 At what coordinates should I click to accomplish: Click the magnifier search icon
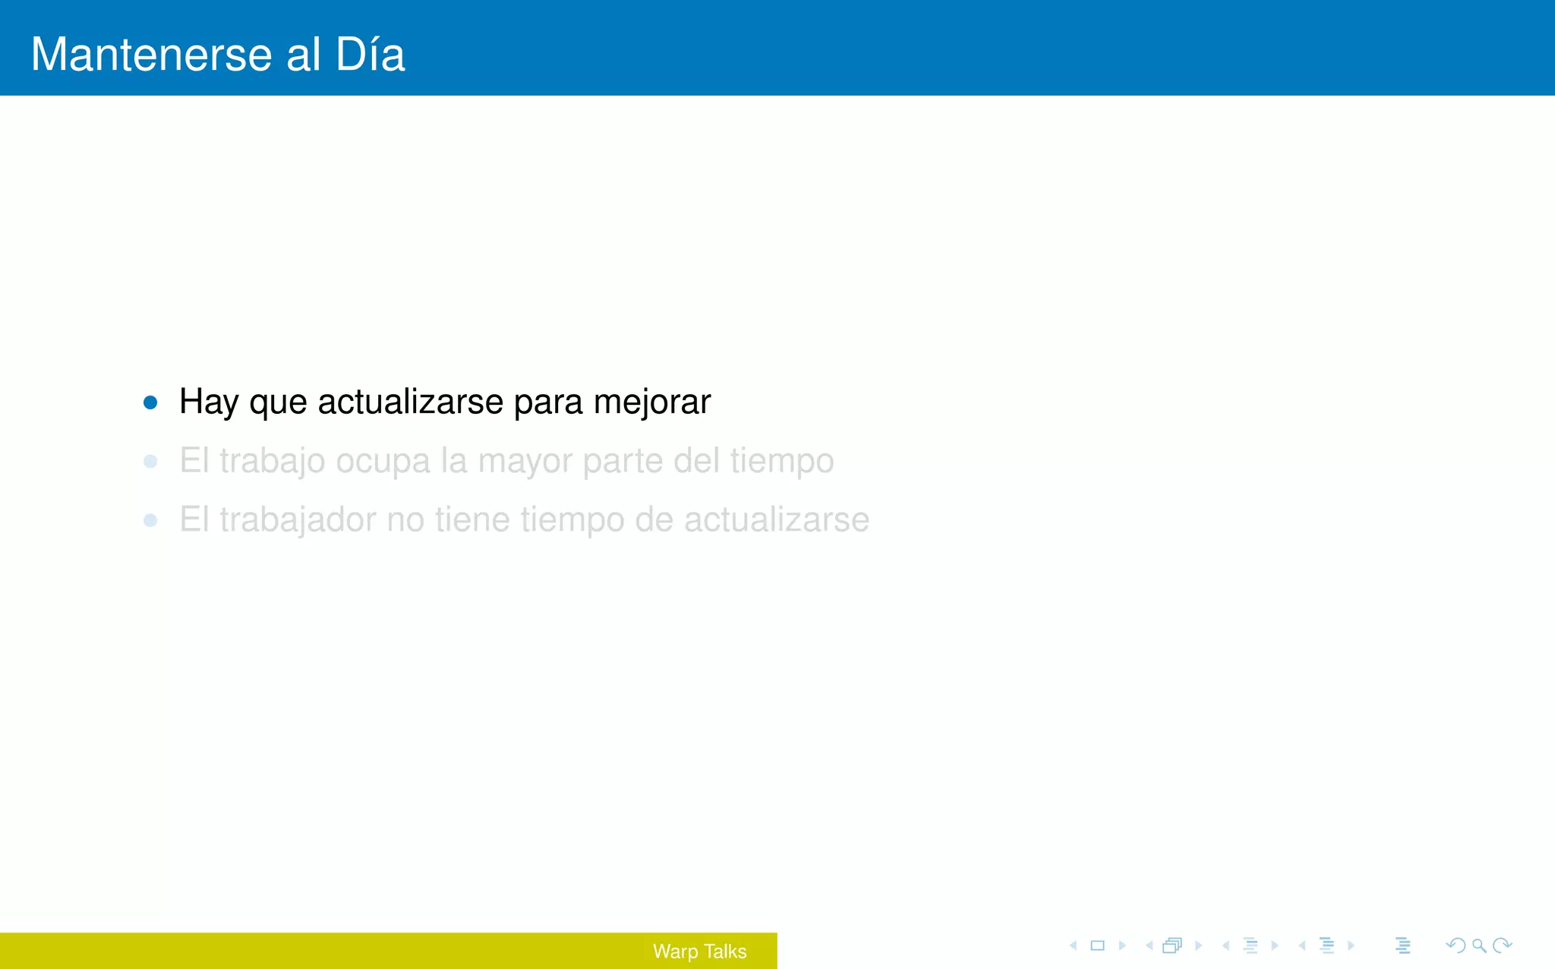(1479, 945)
